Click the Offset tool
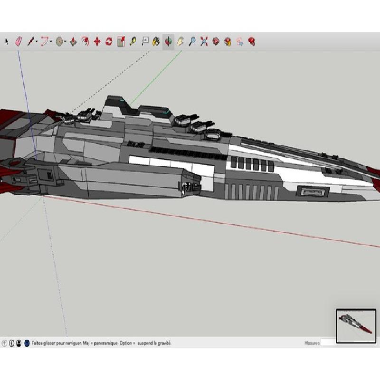The height and width of the screenshot is (380, 380). point(85,42)
